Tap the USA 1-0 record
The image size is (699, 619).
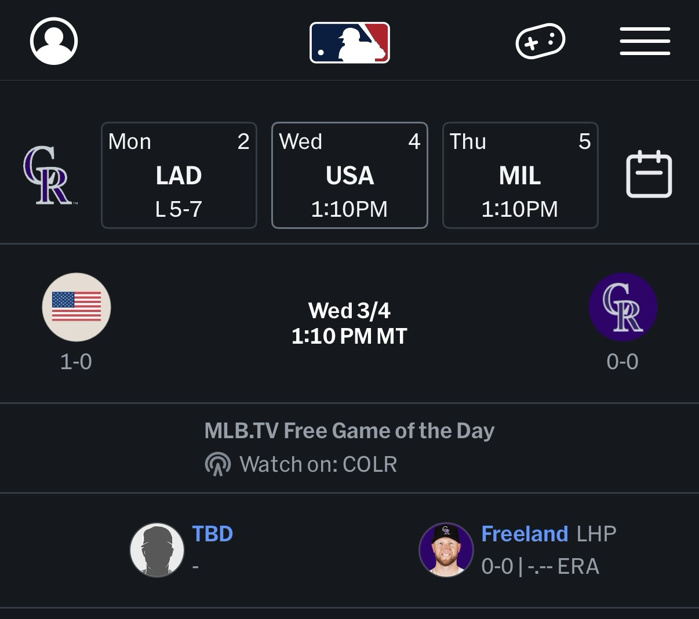tap(76, 362)
